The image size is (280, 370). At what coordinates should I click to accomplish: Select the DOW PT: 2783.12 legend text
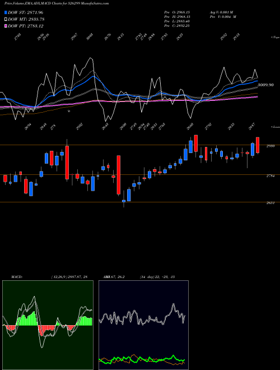tap(25, 26)
